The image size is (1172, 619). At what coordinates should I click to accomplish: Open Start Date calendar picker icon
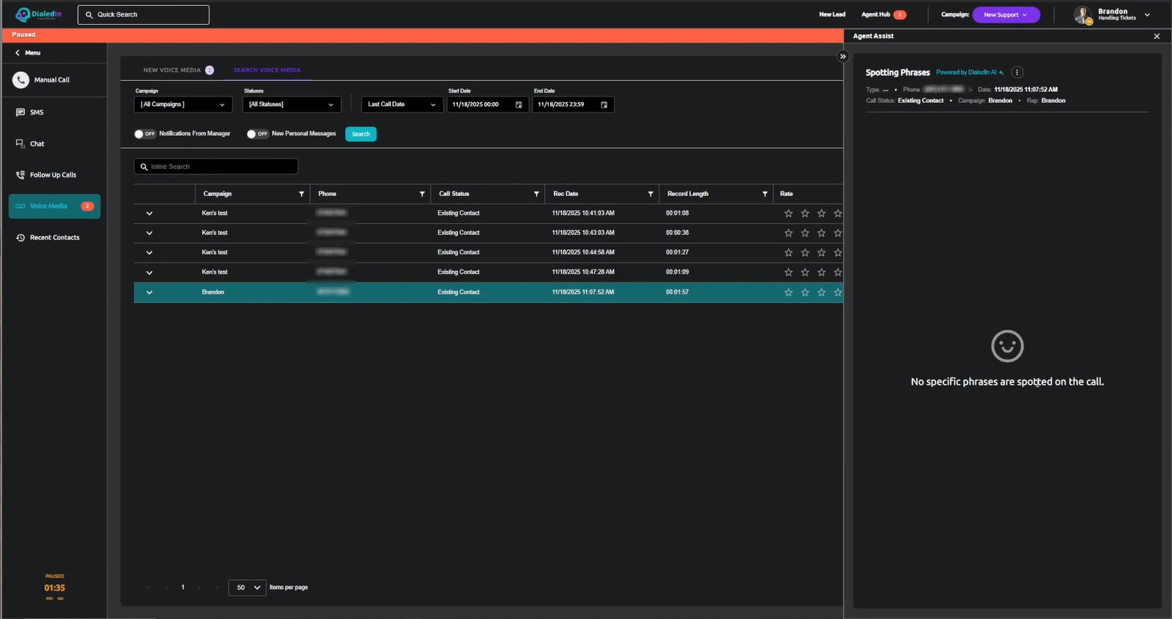pos(519,105)
